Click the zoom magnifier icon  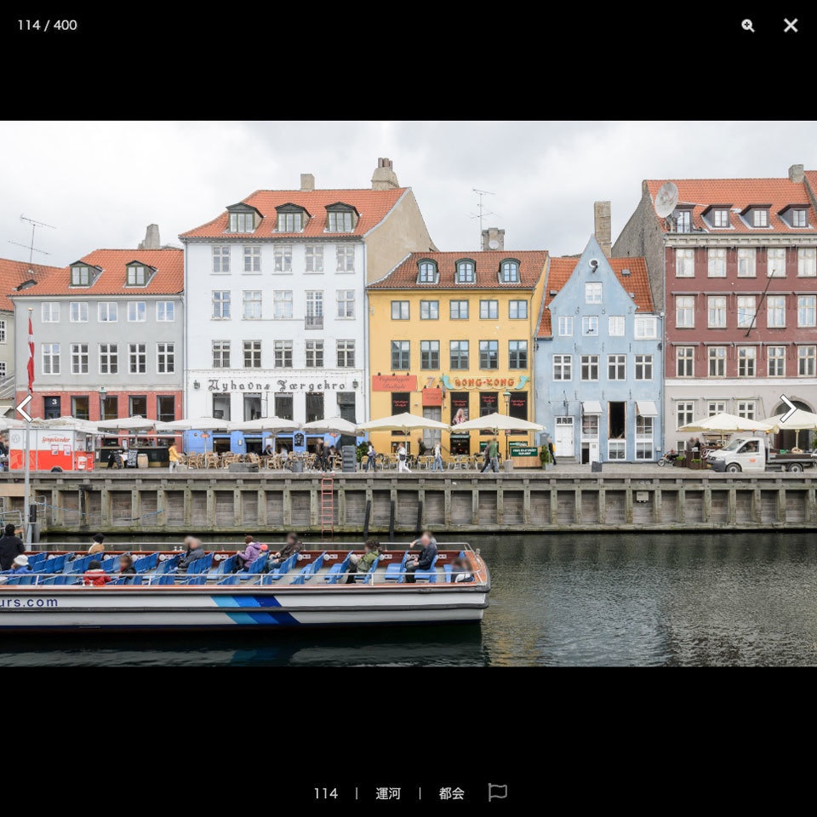point(748,26)
